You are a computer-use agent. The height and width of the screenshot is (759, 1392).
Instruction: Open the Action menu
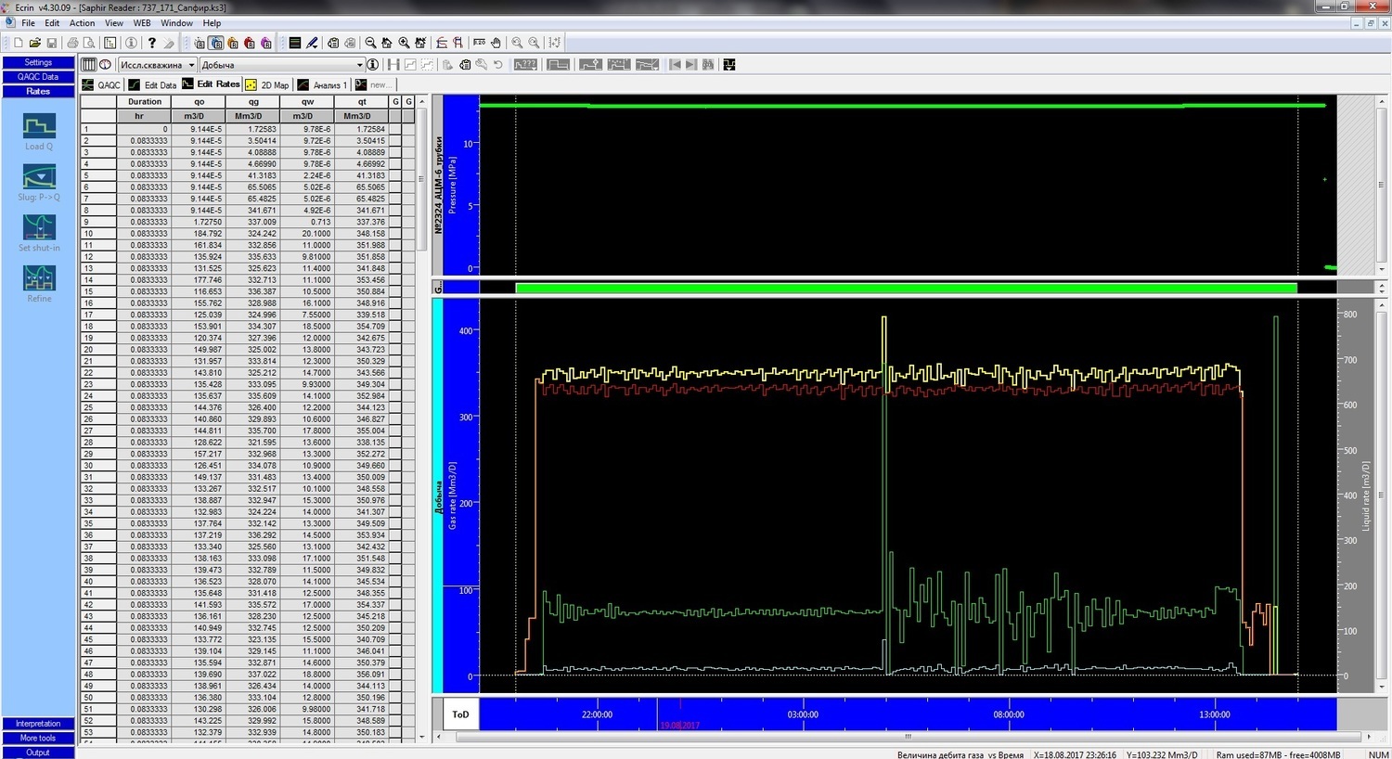coord(82,23)
